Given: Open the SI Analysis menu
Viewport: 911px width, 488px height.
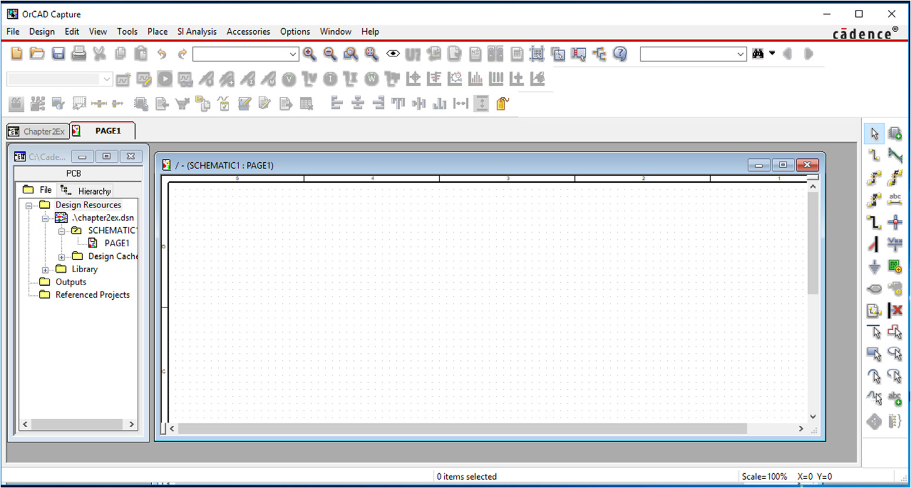Looking at the screenshot, I should point(197,32).
